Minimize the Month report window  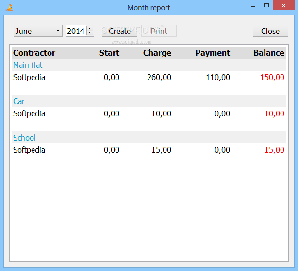253,6
